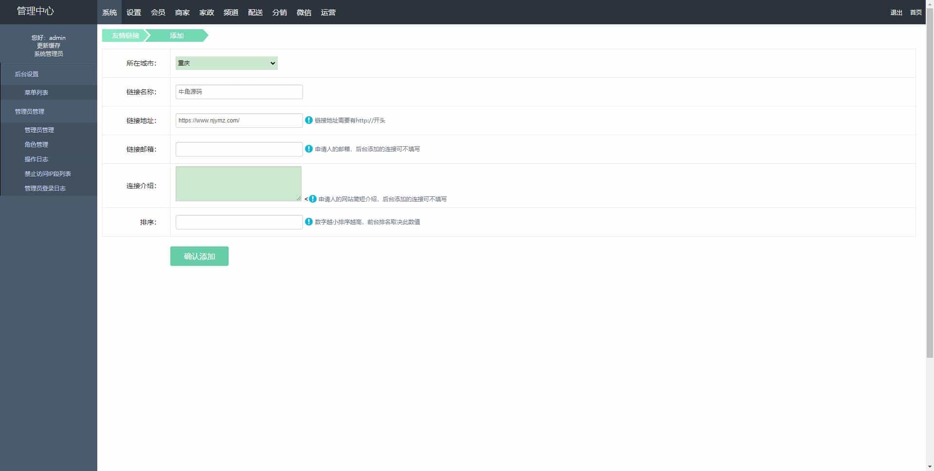Click the info icon beside 连接介绍 hint

click(312, 199)
